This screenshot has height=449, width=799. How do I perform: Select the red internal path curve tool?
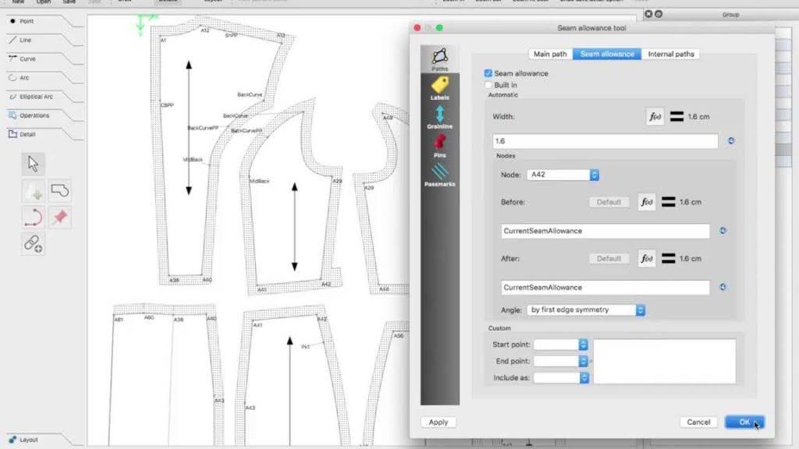pos(33,217)
